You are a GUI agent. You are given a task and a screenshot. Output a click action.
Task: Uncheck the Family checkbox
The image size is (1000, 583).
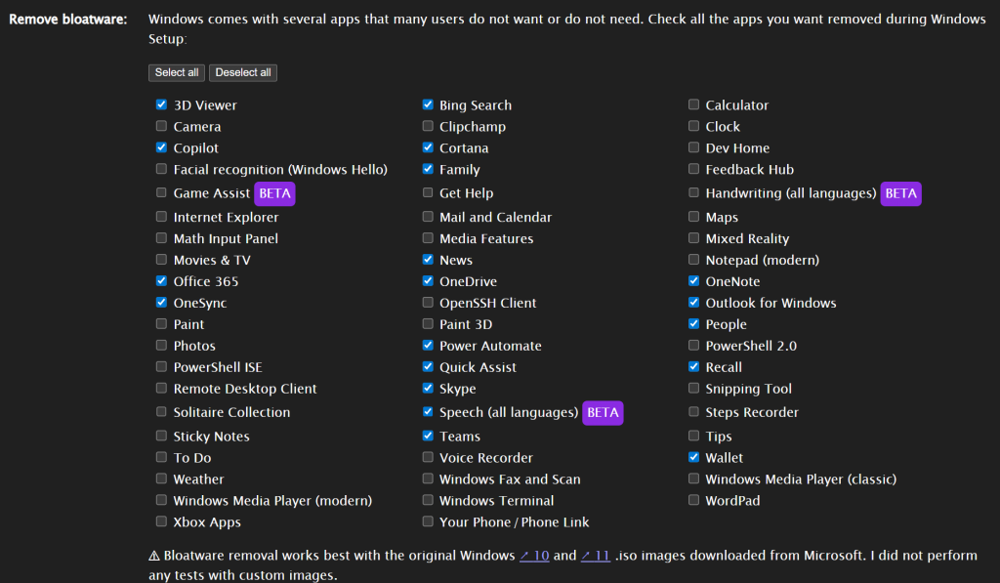428,169
